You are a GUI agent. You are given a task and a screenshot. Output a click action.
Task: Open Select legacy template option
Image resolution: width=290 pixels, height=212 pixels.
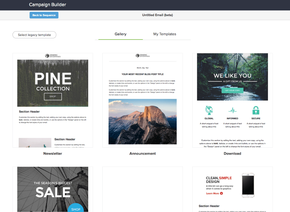[35, 35]
